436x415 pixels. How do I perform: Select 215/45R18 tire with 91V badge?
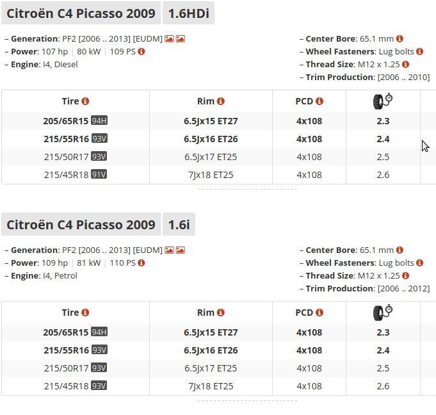pyautogui.click(x=67, y=175)
